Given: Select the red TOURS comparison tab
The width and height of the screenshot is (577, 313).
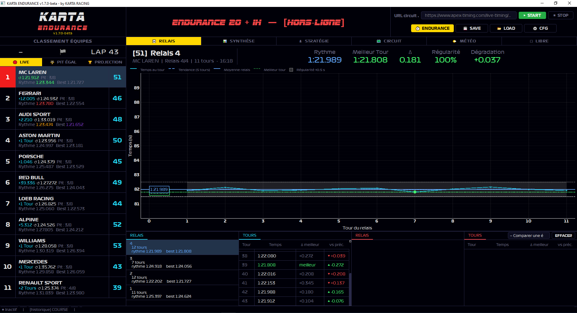Looking at the screenshot, I should [x=475, y=235].
